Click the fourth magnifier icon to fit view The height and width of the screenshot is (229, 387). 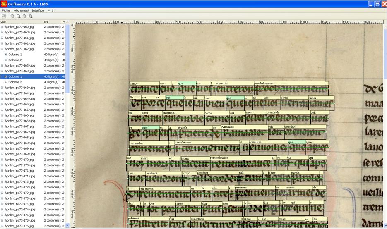(31, 16)
